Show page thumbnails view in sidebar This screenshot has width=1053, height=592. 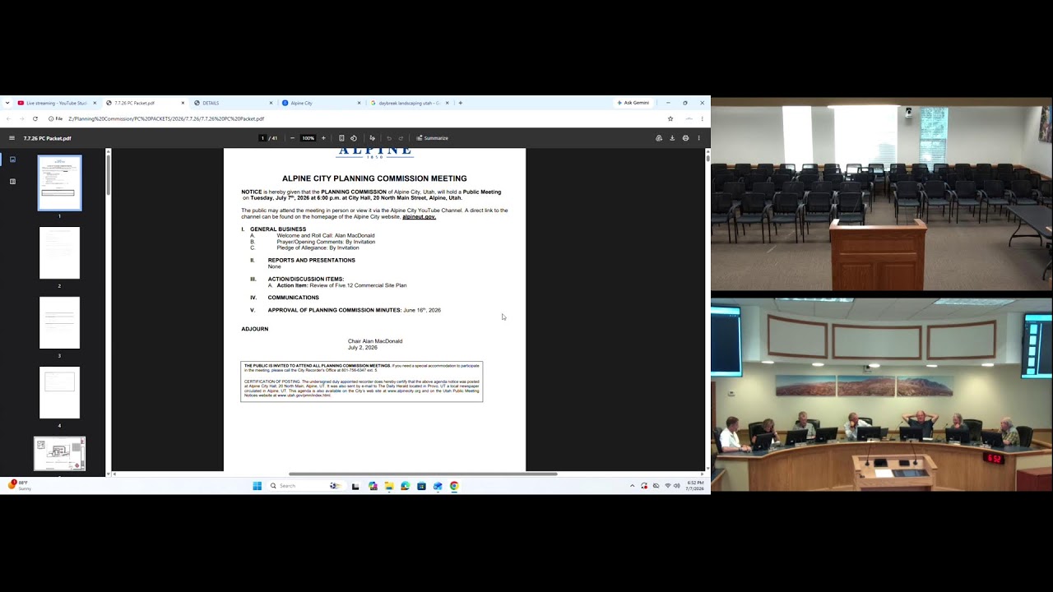[12, 160]
